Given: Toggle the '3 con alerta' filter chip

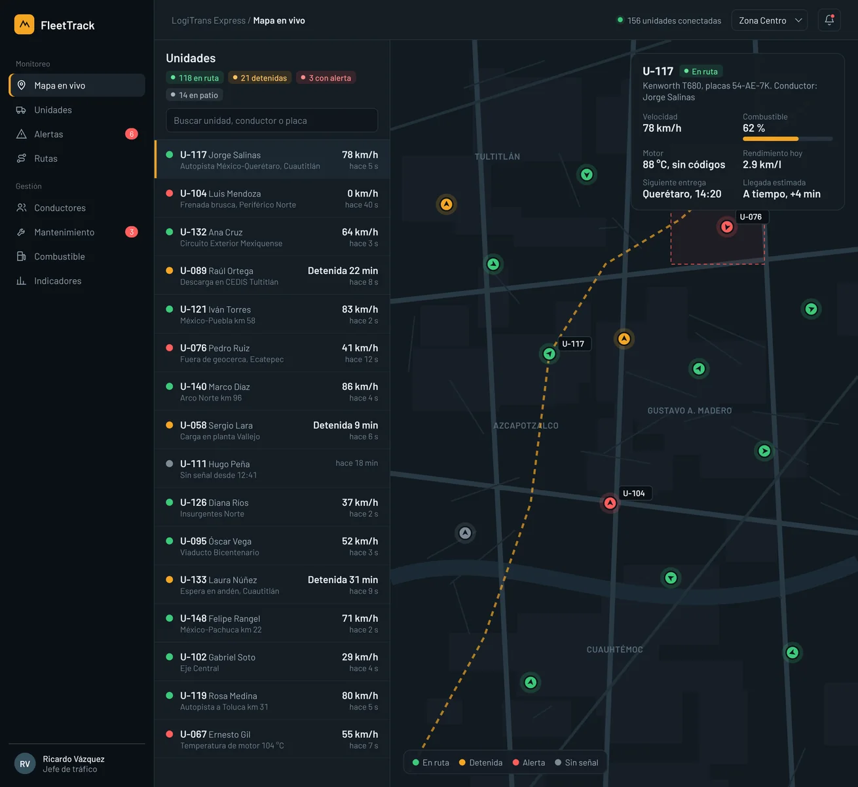Looking at the screenshot, I should point(326,78).
